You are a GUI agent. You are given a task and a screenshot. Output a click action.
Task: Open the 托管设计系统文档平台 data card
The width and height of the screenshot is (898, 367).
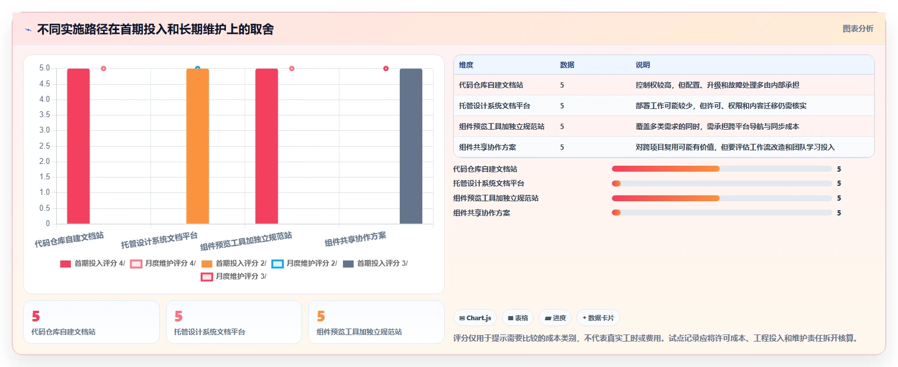234,322
